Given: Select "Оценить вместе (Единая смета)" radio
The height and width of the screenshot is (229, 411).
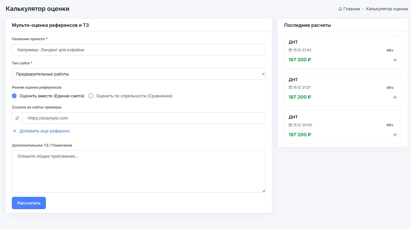Looking at the screenshot, I should (x=14, y=96).
